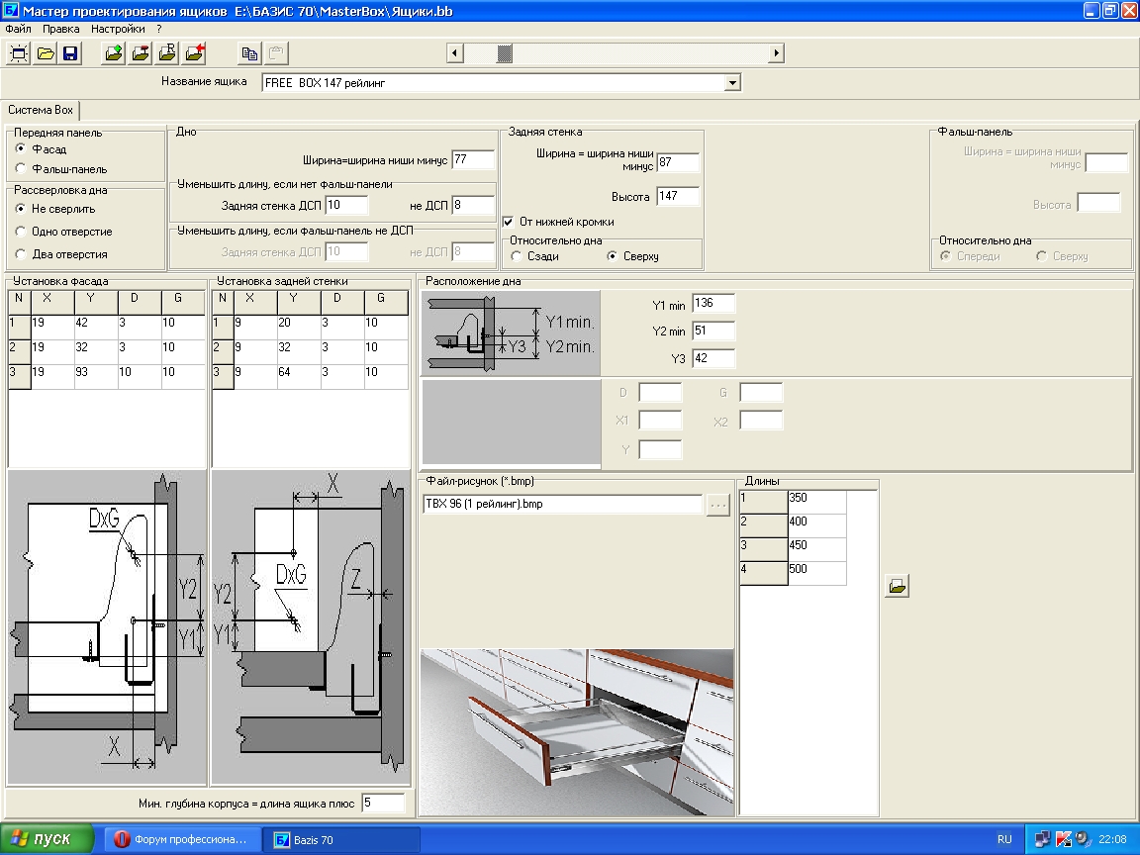Click length cell 500 in Длины list
Screen dimensions: 1140x855
(816, 573)
